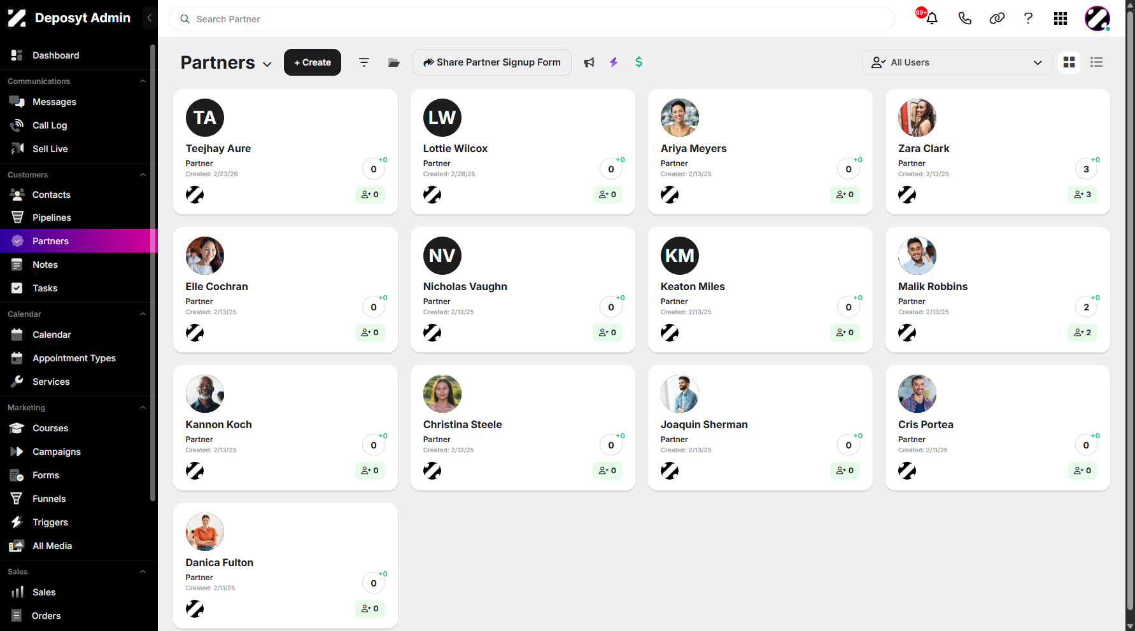Viewport: 1135px width, 631px height.
Task: Open the link chain icon in header
Action: [997, 18]
